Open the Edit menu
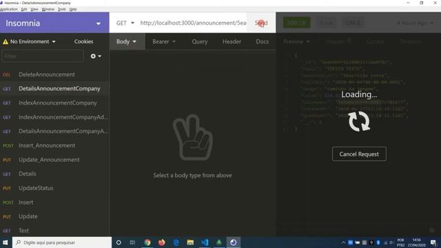 pyautogui.click(x=24, y=9)
